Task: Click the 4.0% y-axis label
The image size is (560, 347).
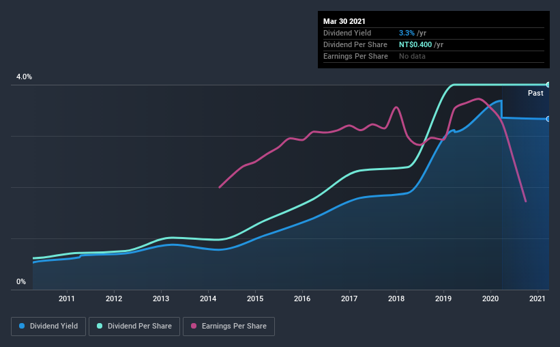Action: click(24, 77)
